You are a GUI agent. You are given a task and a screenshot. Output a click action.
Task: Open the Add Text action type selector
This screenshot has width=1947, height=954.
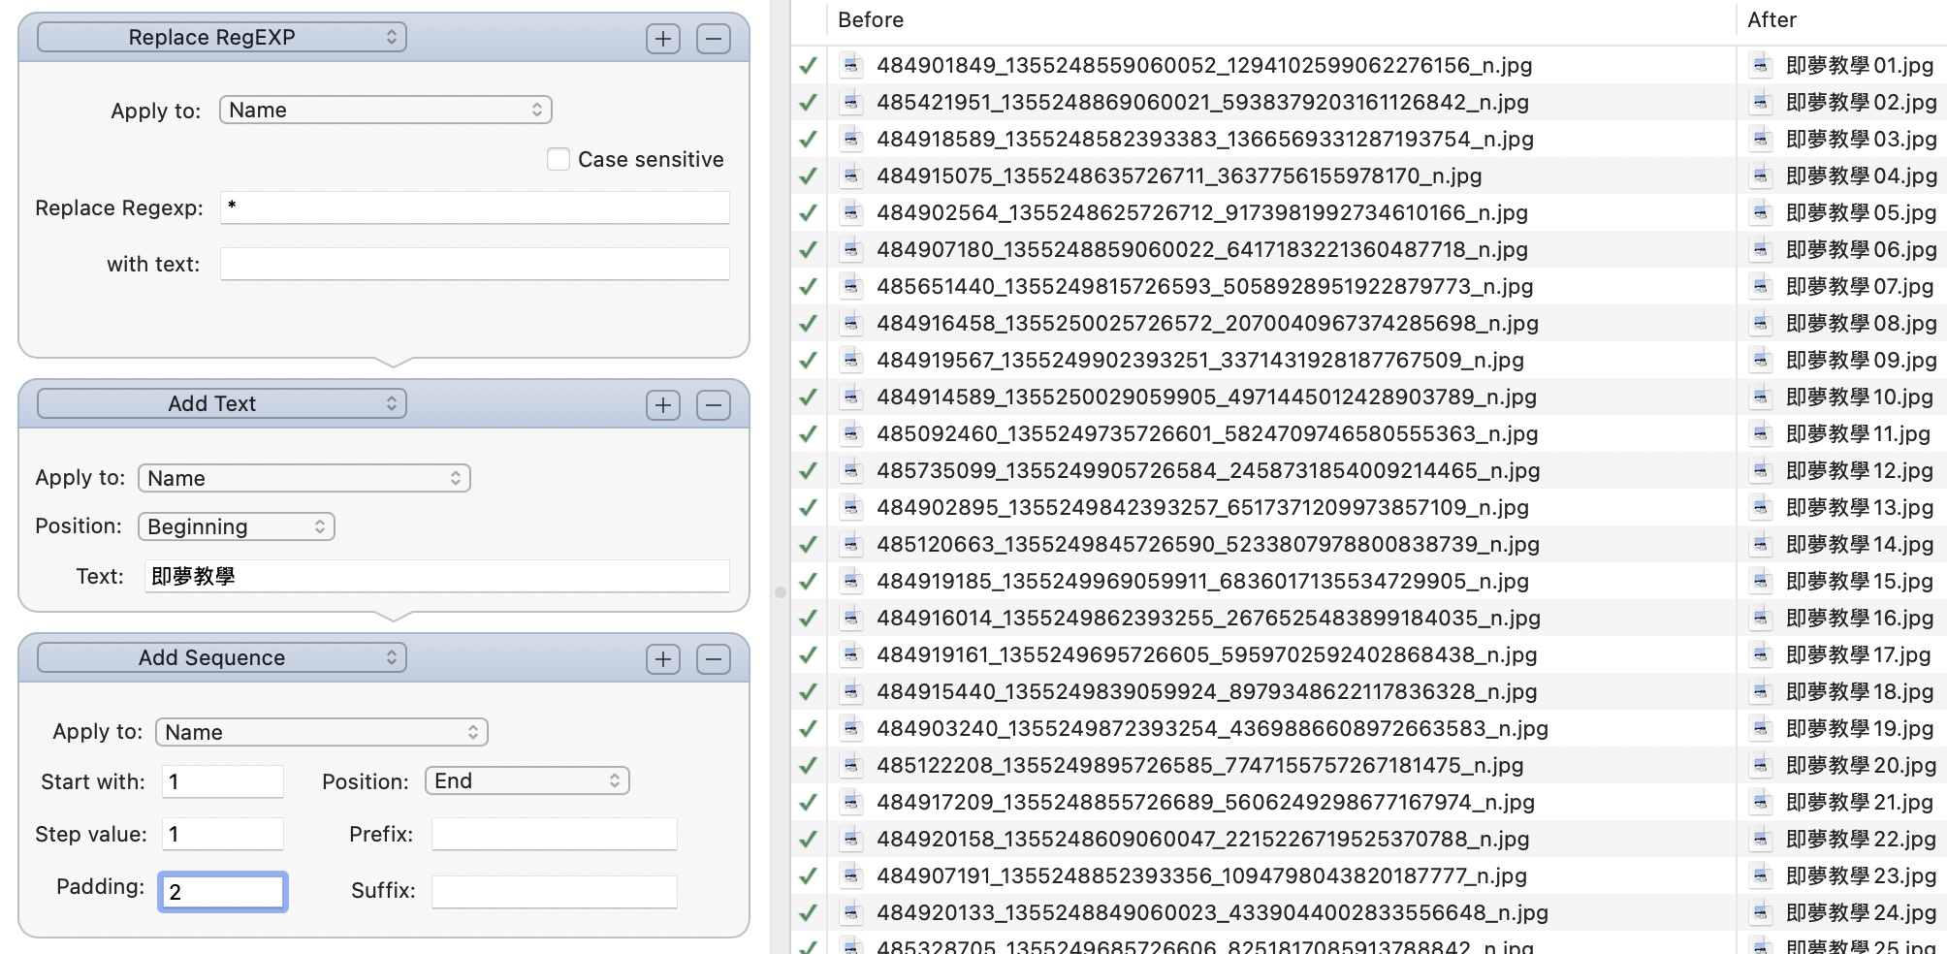click(x=221, y=403)
